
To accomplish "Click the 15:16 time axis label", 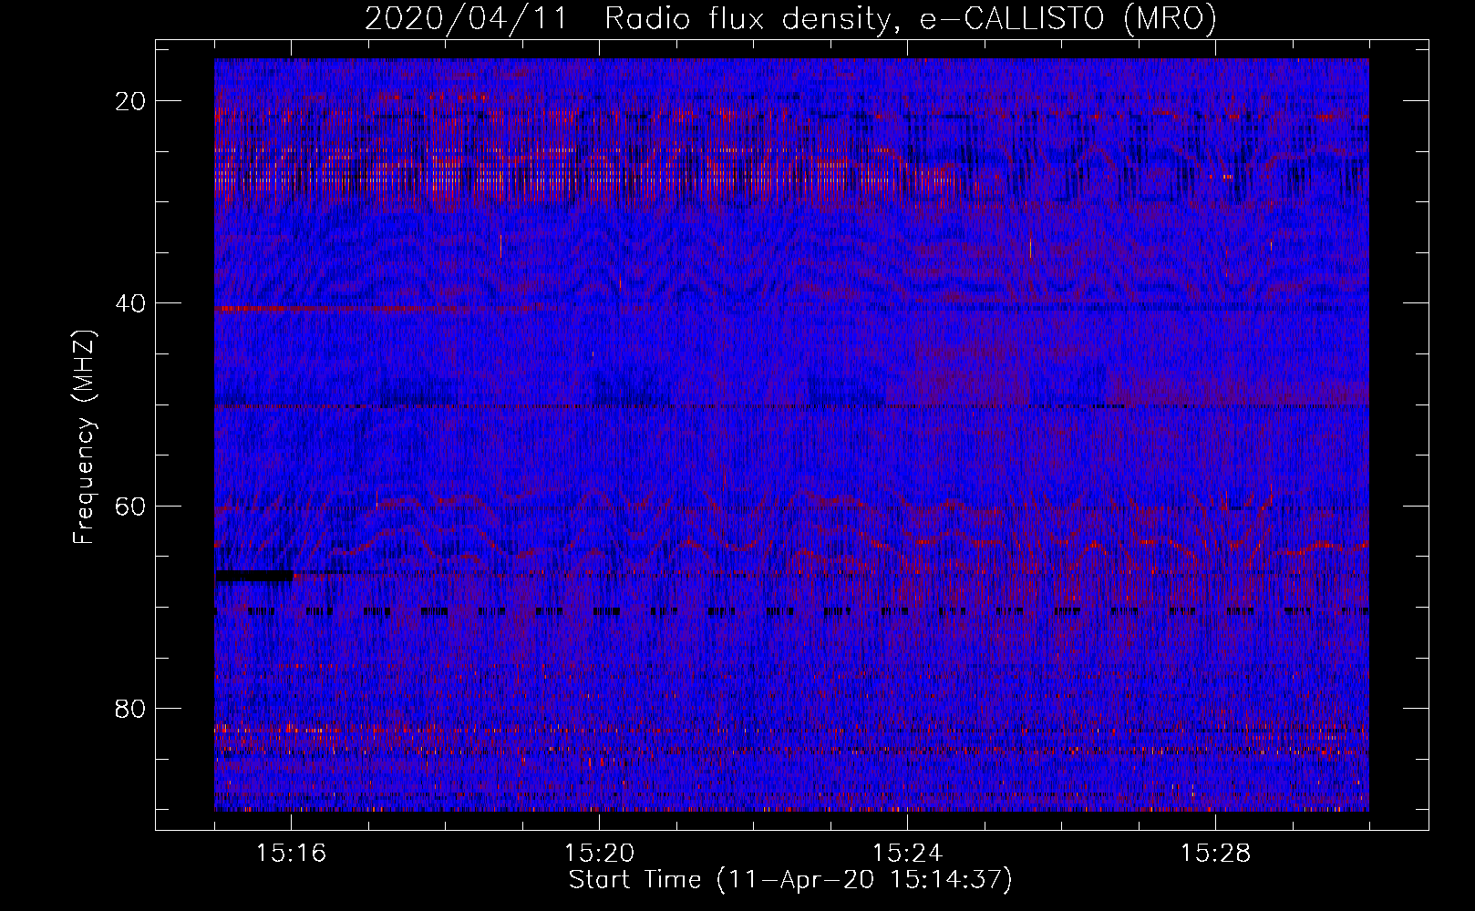I will pyautogui.click(x=291, y=854).
